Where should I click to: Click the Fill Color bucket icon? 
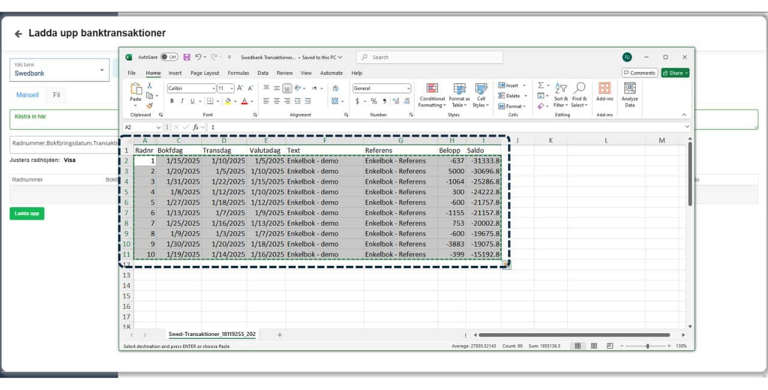tap(228, 101)
